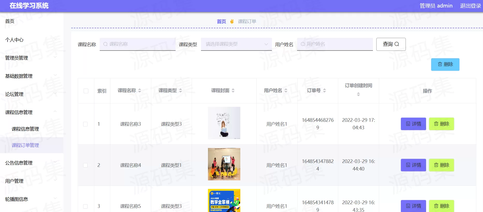View 详情 for 课程名称4 order
Viewport: 483px width, 212px height.
[x=413, y=165]
